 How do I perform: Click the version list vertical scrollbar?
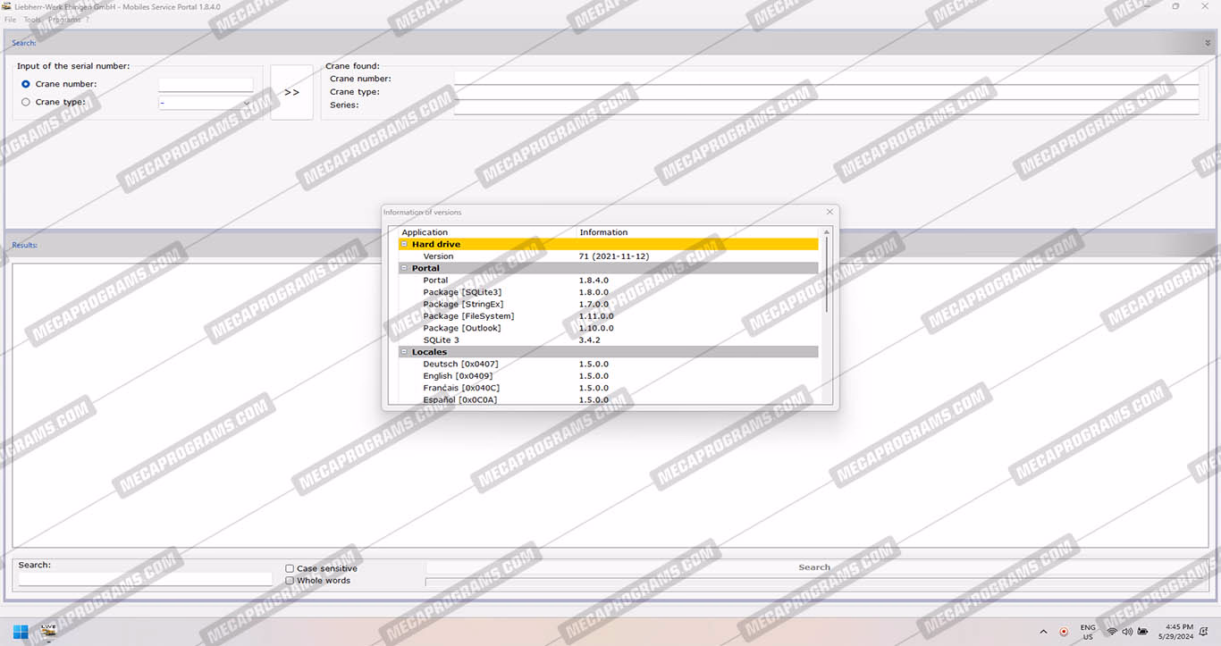pos(827,286)
